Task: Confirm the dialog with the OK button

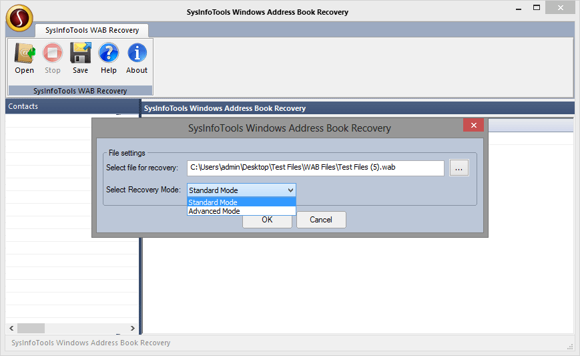Action: [x=267, y=221]
